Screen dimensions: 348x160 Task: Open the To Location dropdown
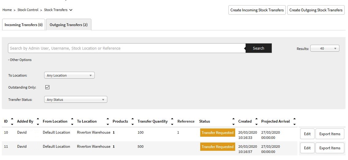click(69, 75)
